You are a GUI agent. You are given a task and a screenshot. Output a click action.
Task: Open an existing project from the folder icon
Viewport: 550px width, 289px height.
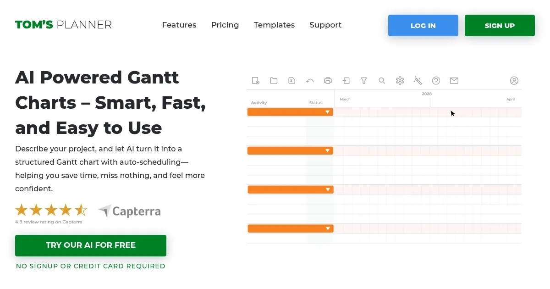tap(274, 80)
